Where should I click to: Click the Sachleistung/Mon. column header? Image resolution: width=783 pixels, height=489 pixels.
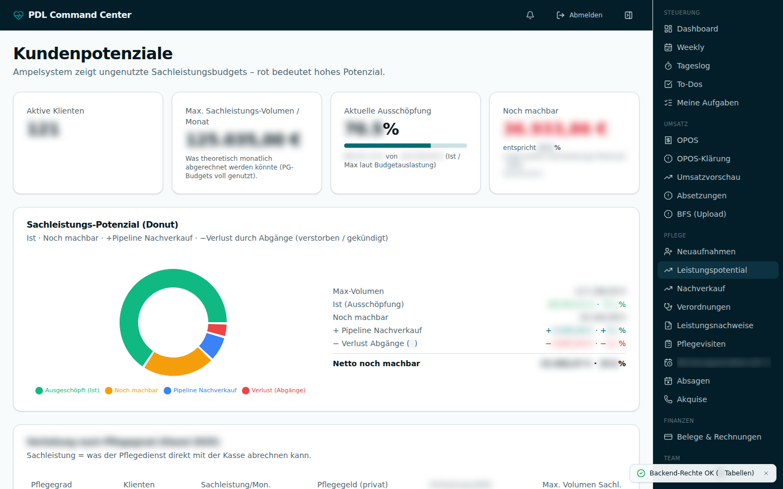[235, 485]
